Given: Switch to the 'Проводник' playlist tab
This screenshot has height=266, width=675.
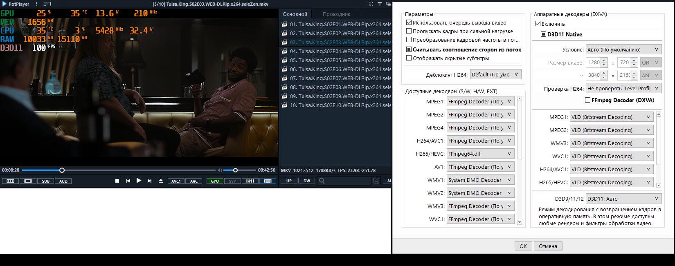Looking at the screenshot, I should pyautogui.click(x=336, y=14).
